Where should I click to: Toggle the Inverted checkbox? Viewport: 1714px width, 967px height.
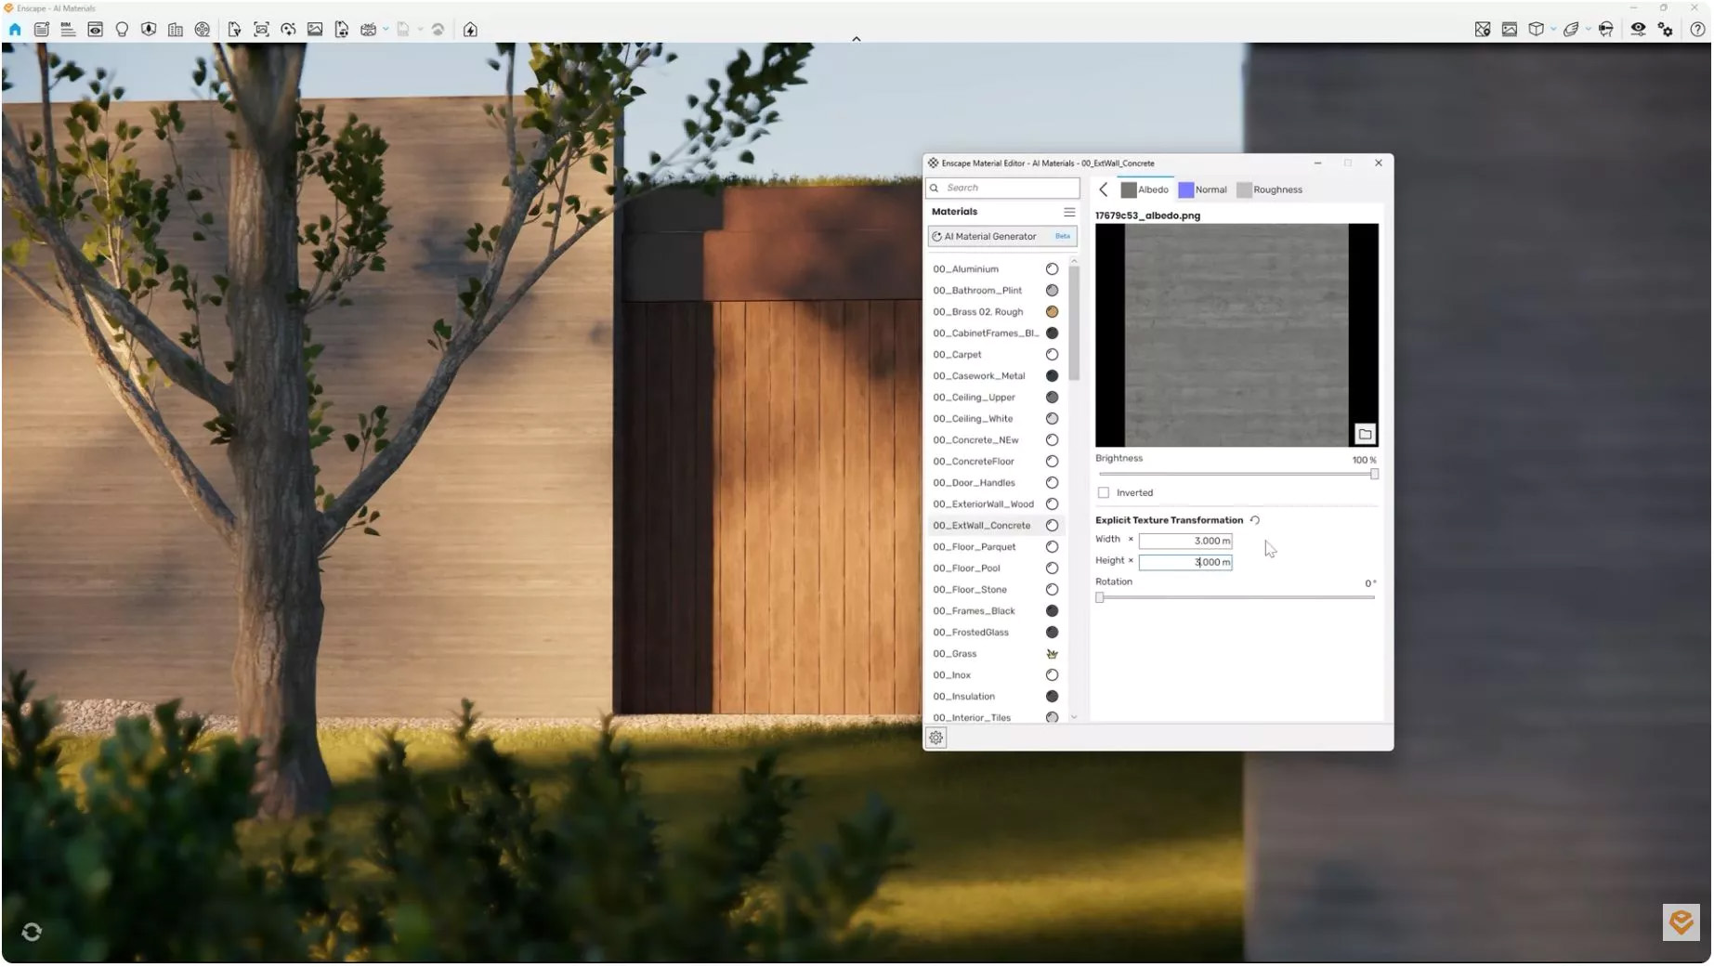1104,493
